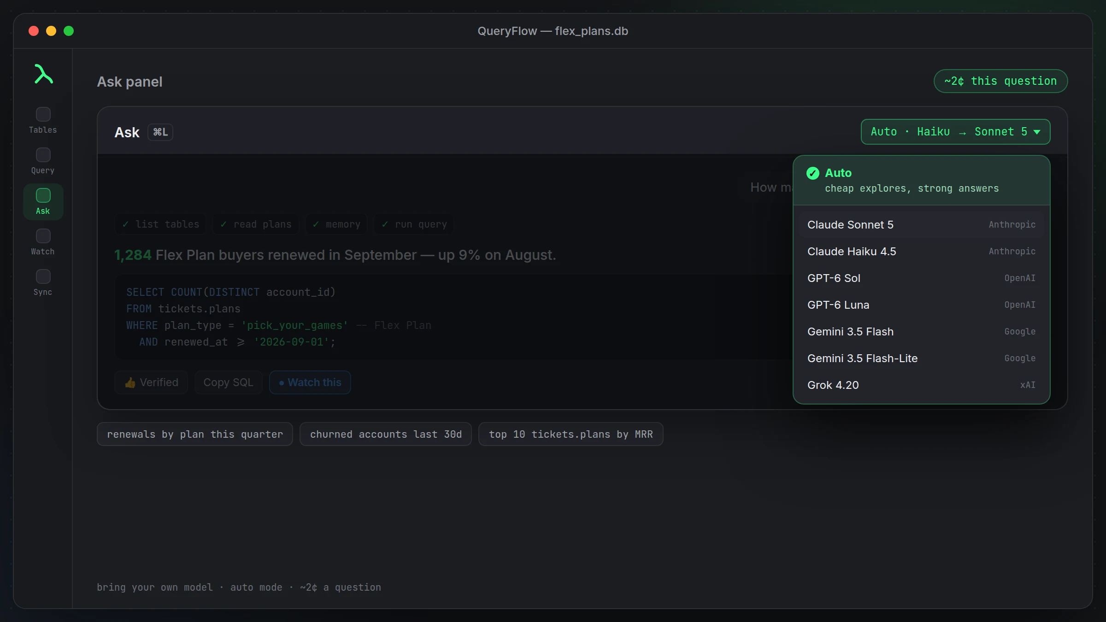Click the FROM tickets.plans line
Screen dimensions: 1106x622
coord(183,309)
